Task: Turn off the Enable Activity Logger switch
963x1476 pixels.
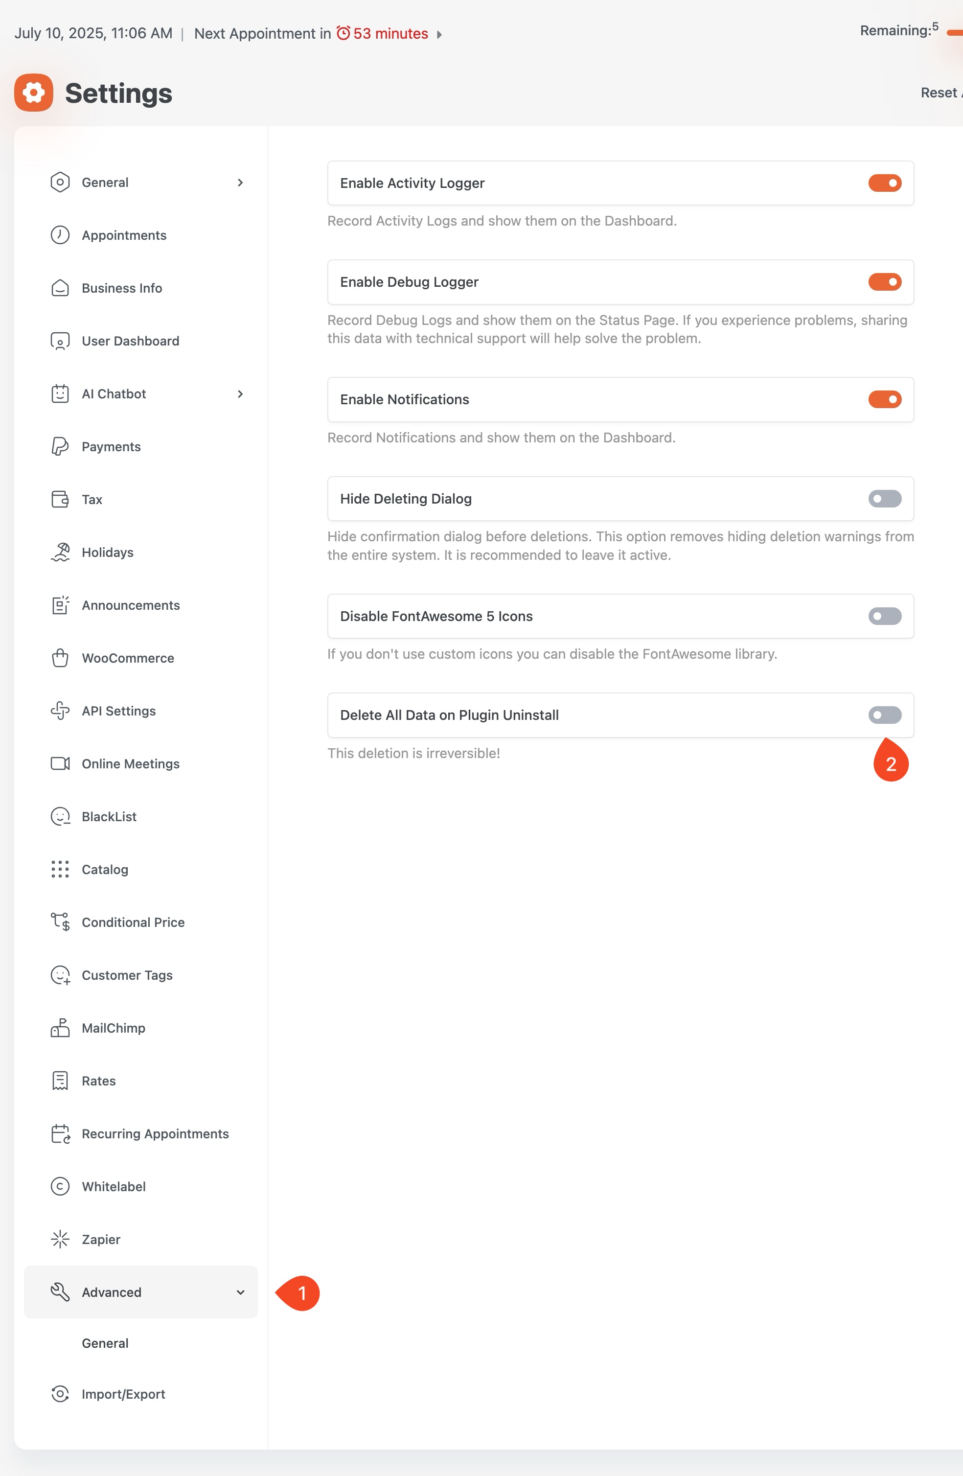Action: (x=884, y=183)
